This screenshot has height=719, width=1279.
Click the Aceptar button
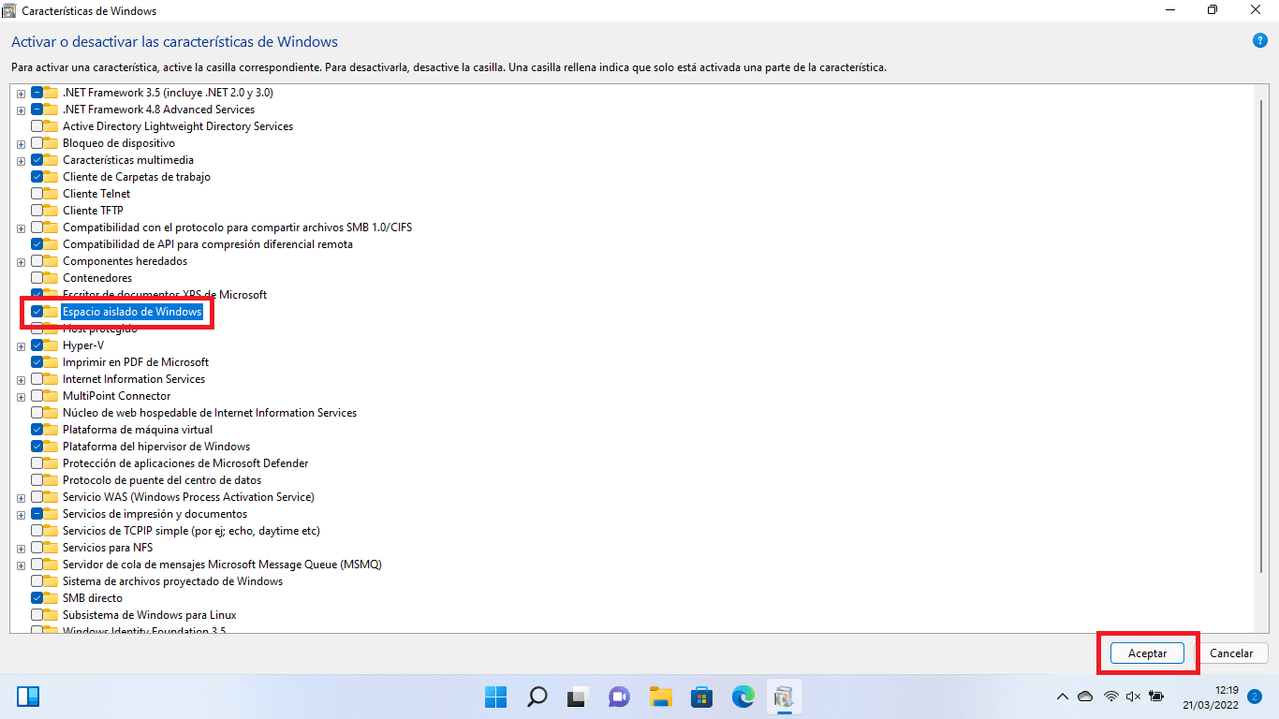[x=1147, y=653]
